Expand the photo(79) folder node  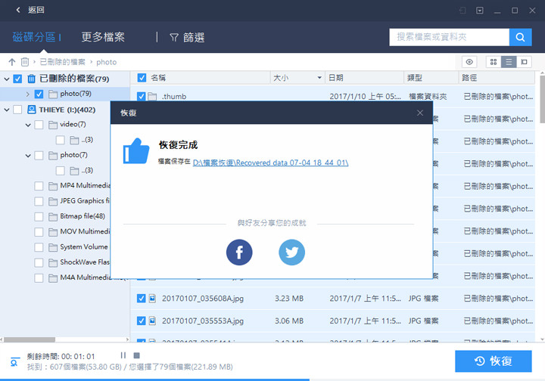pos(28,94)
